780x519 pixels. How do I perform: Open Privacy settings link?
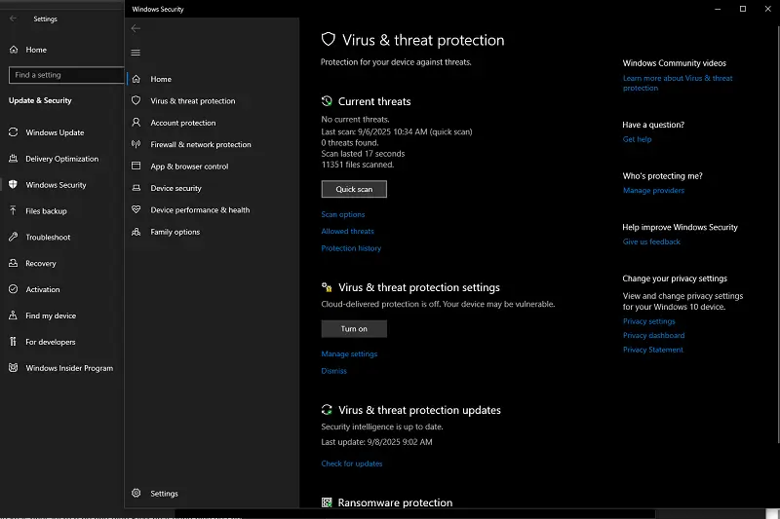(x=648, y=321)
